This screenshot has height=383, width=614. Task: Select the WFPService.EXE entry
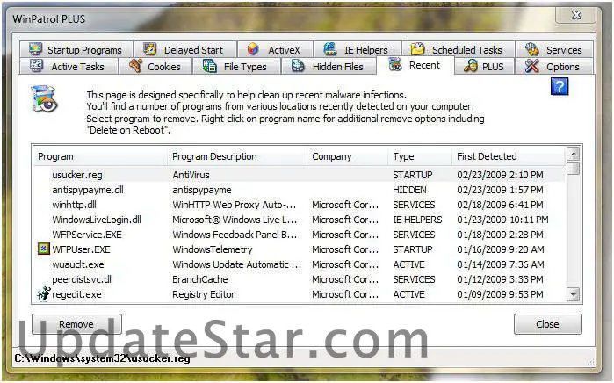87,235
